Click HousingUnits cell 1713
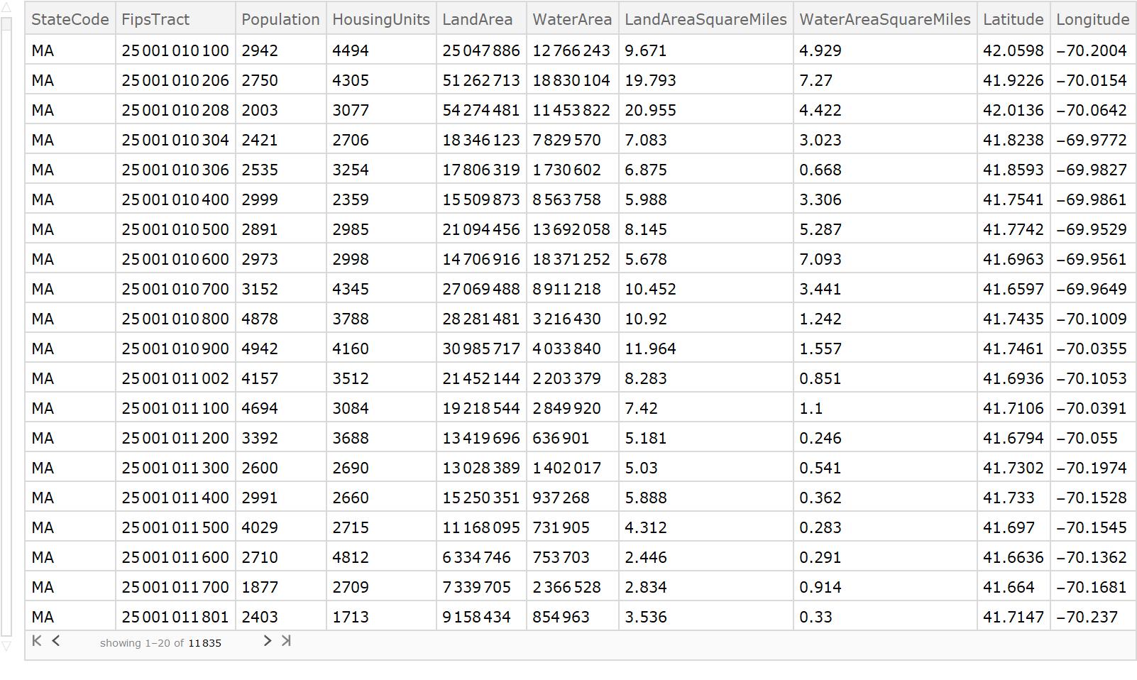Screen dimensions: 1137x680 tap(381, 617)
